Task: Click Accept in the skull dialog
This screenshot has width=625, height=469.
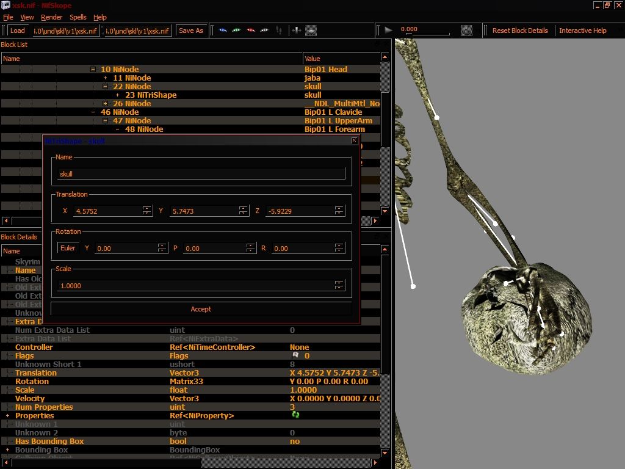Action: (x=201, y=309)
